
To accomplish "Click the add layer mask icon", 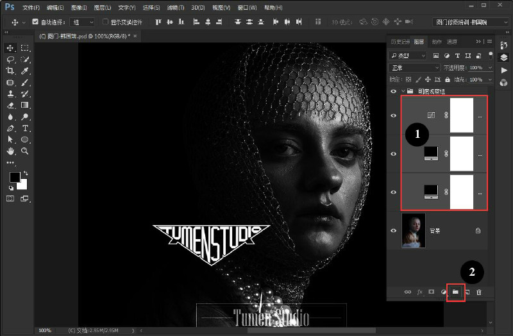I will 432,292.
